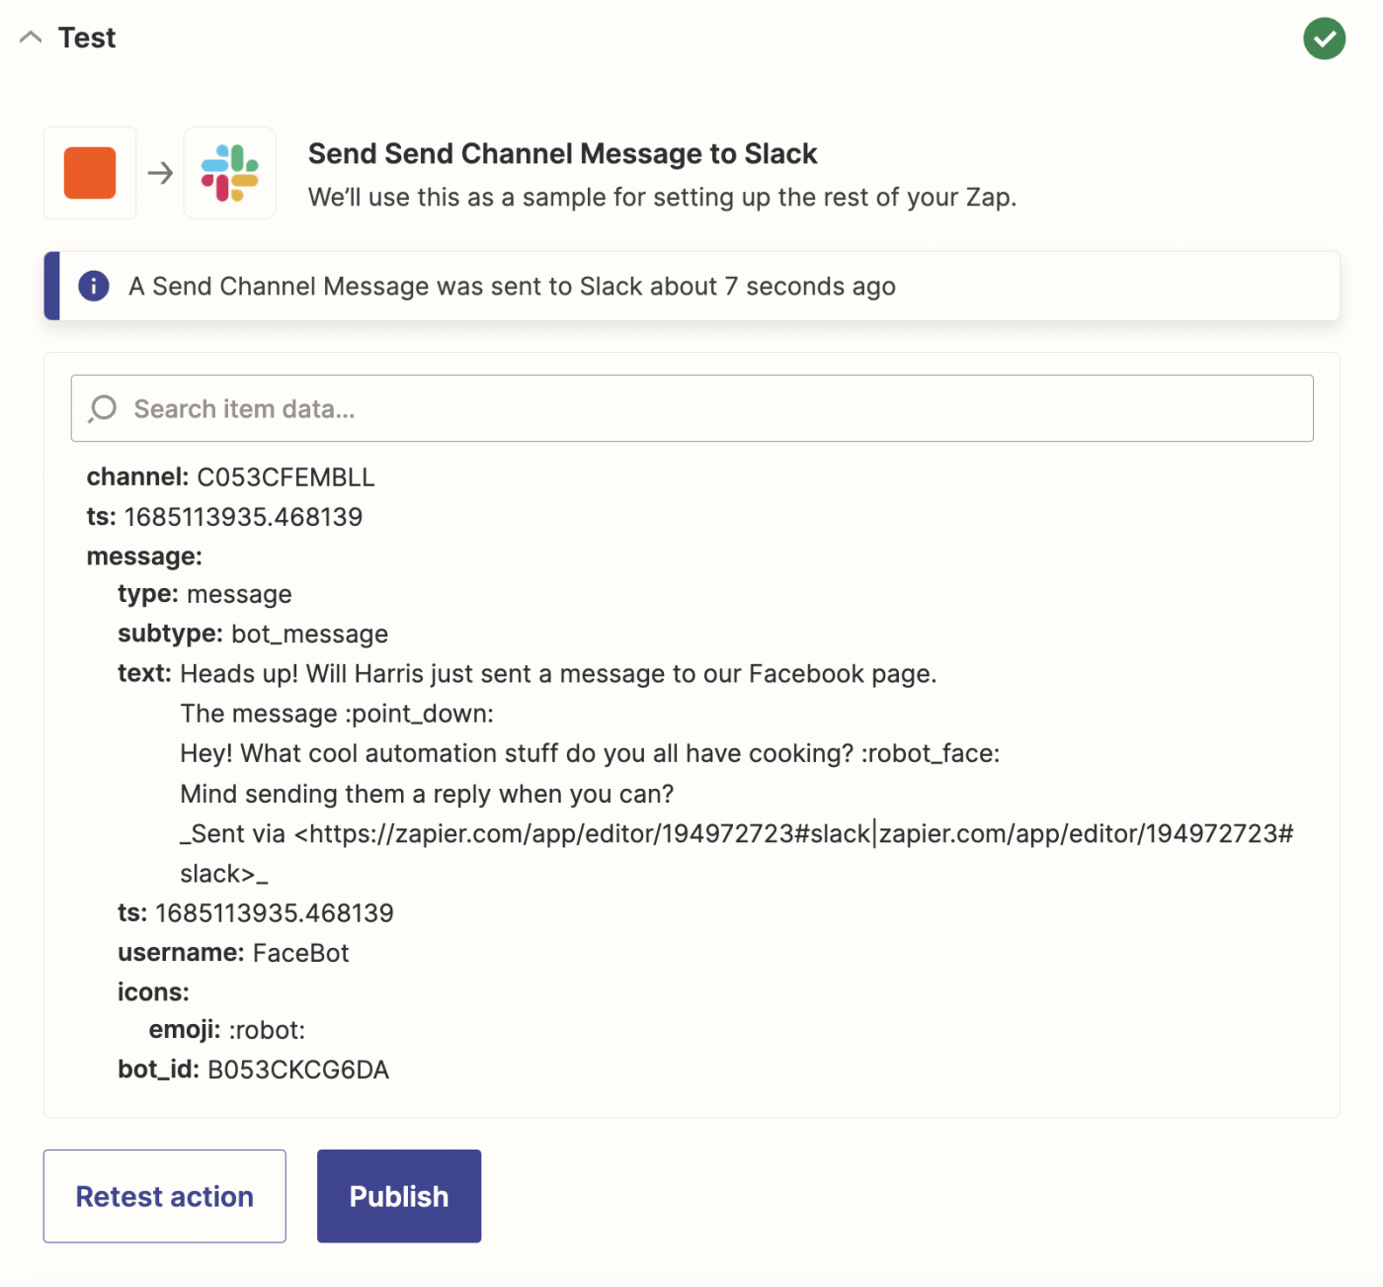
Task: Collapse the Test section chevron
Action: point(31,38)
